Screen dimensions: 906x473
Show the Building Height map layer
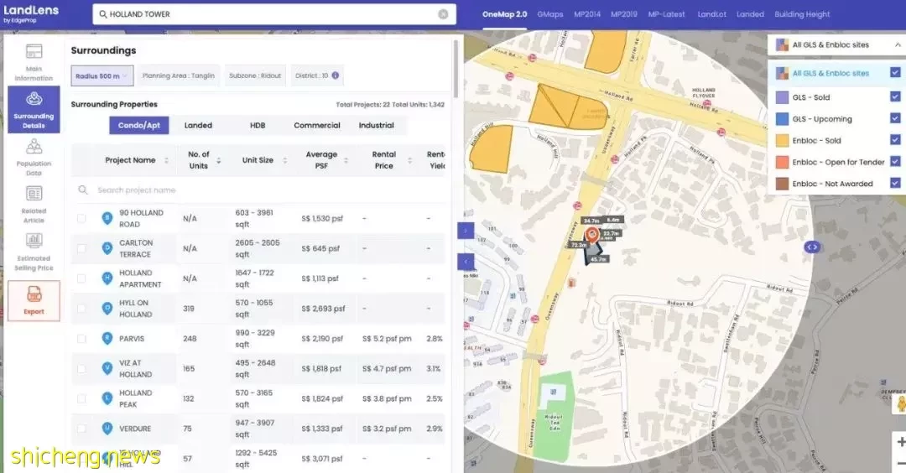point(802,14)
